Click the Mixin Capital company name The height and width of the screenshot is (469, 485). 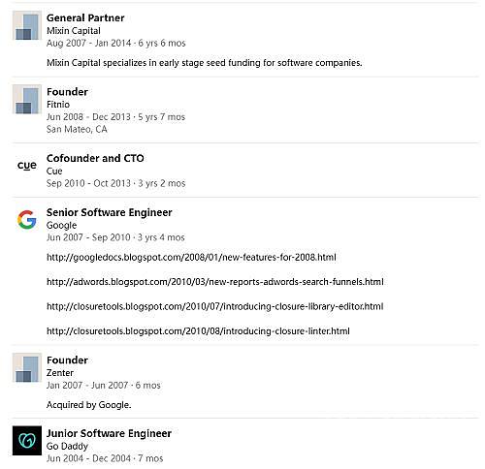74,31
